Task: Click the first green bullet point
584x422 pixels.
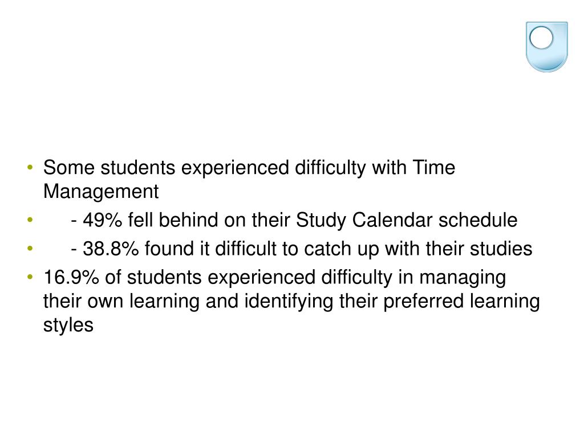Action: (x=30, y=167)
